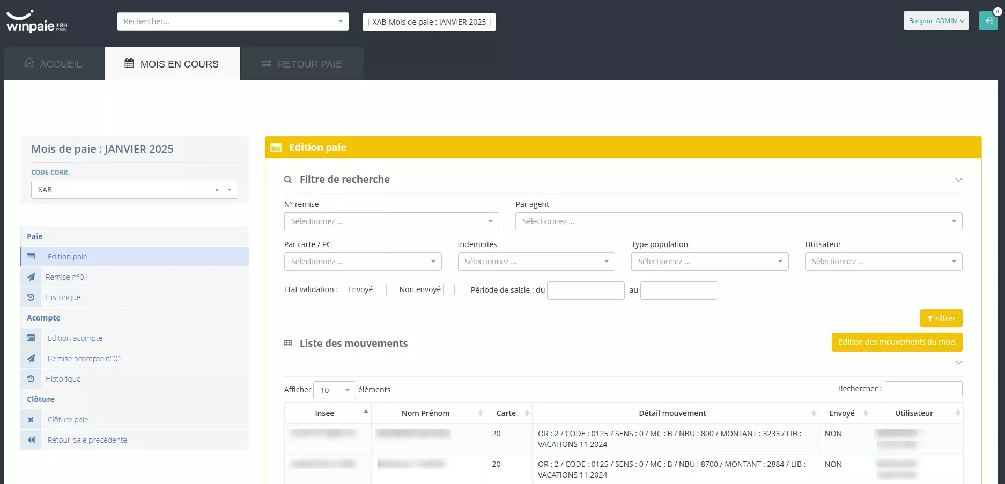Click the table Rechercher input field
The image size is (1005, 484).
pyautogui.click(x=923, y=389)
